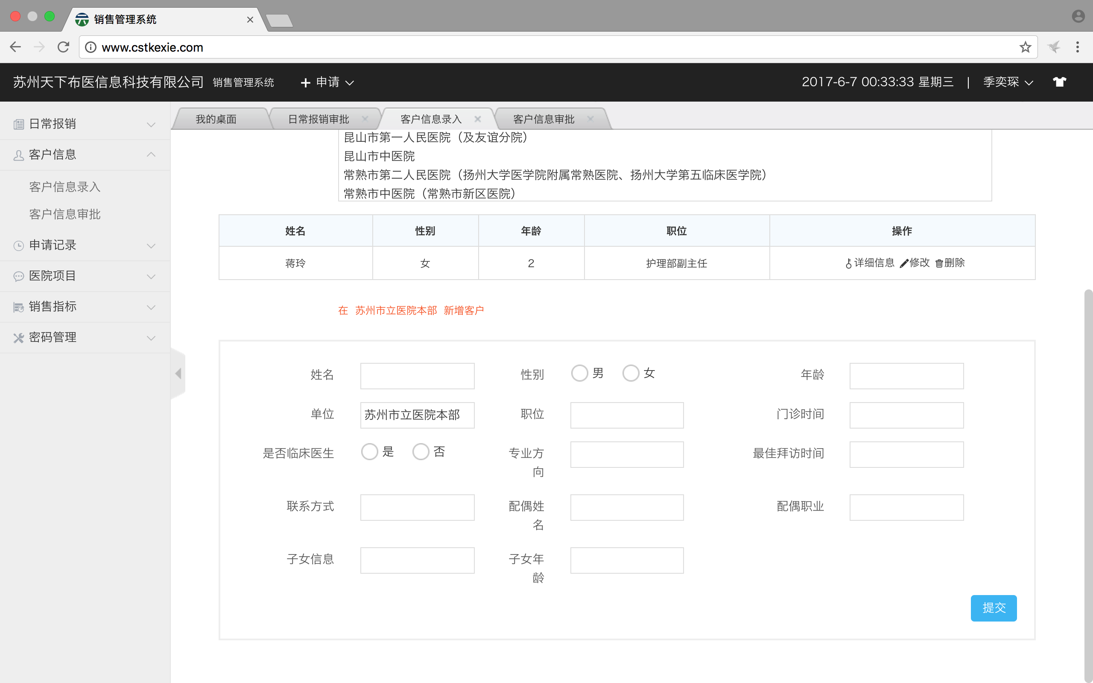Open 客户信息审批 in the sidebar
The width and height of the screenshot is (1093, 683).
(64, 214)
